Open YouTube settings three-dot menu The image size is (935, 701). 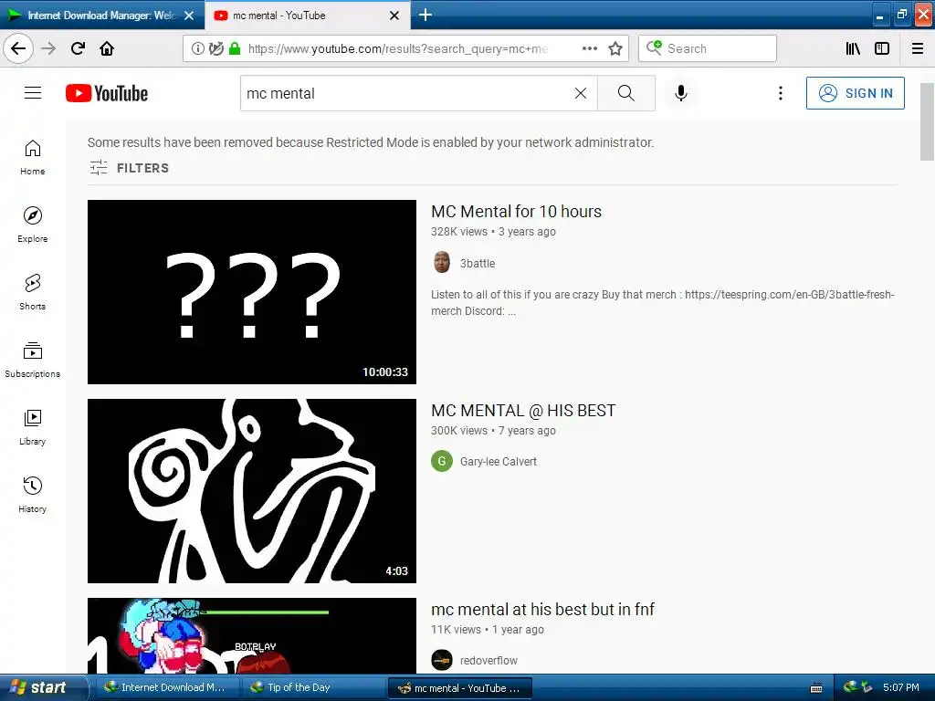[x=781, y=93]
